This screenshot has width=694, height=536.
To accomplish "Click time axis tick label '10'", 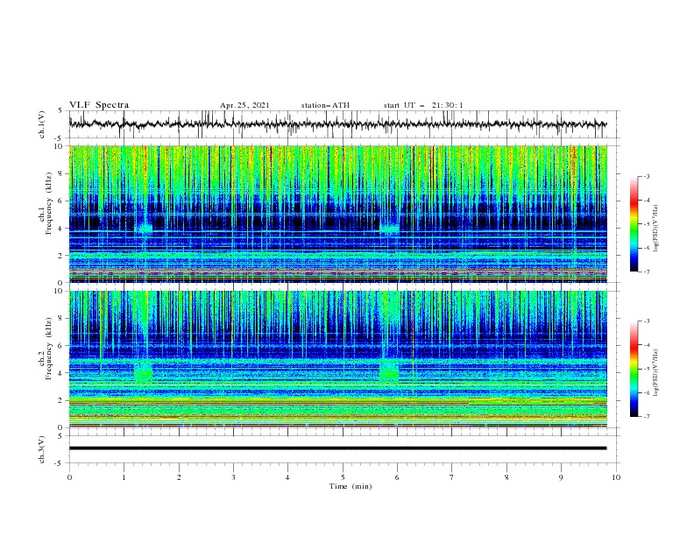I will click(x=616, y=477).
